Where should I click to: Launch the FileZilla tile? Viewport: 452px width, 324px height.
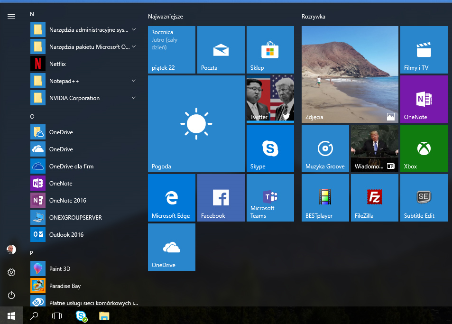(375, 198)
